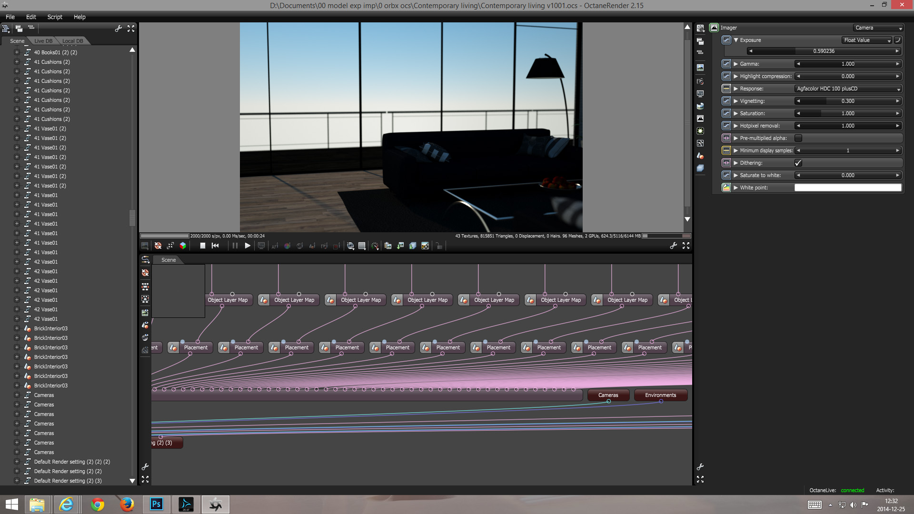This screenshot has width=914, height=514.
Task: Click the colored cube render mode icon
Action: click(183, 246)
